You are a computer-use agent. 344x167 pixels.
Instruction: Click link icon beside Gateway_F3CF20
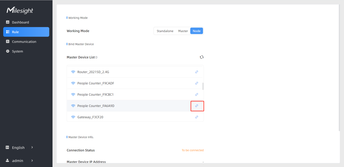coord(196,117)
